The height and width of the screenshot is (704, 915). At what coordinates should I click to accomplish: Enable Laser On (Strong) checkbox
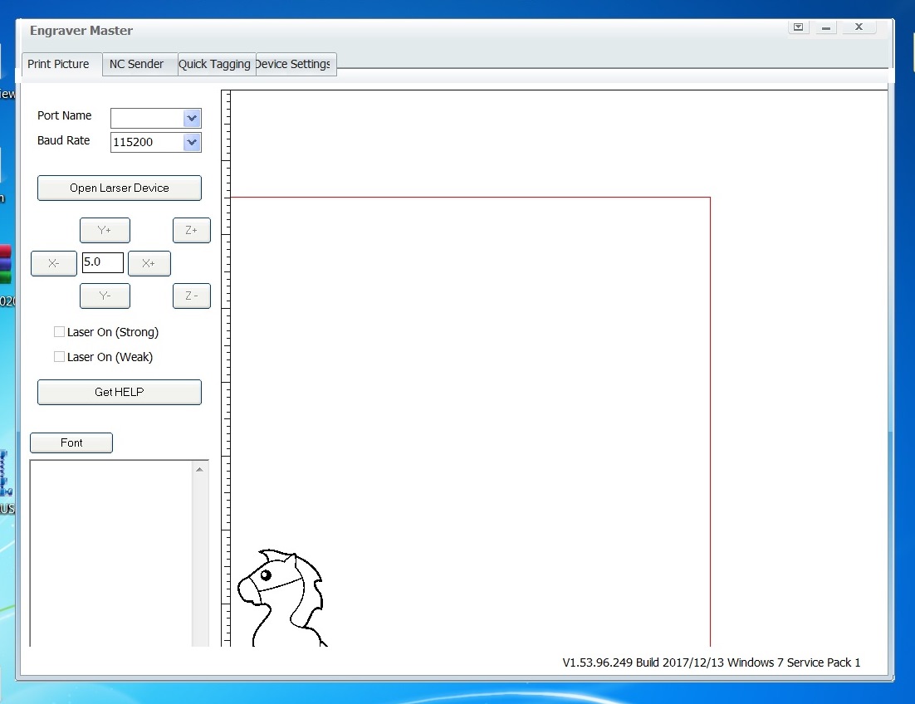pyautogui.click(x=59, y=332)
